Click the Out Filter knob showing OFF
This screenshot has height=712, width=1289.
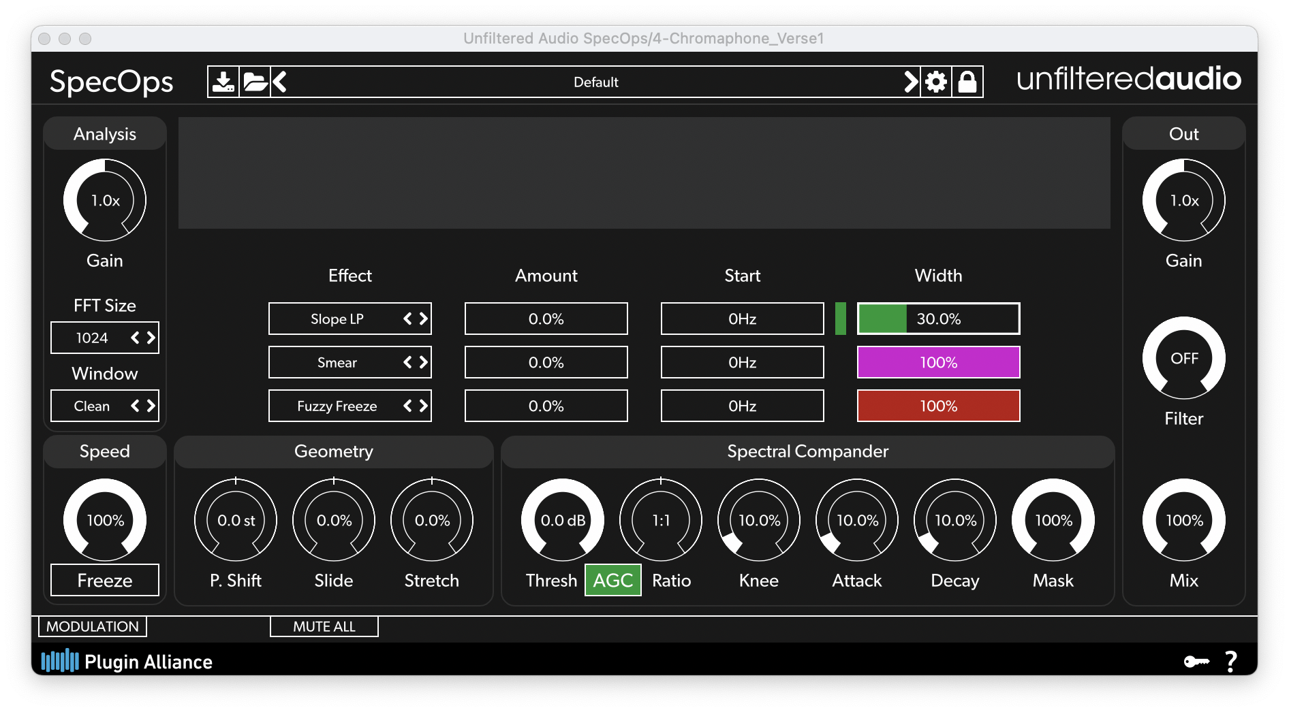click(x=1184, y=358)
